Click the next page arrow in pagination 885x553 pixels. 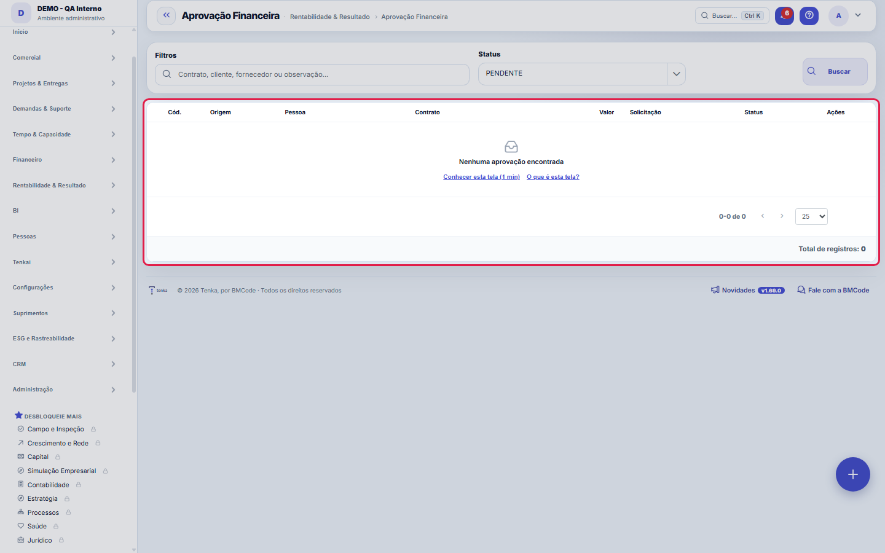tap(782, 216)
